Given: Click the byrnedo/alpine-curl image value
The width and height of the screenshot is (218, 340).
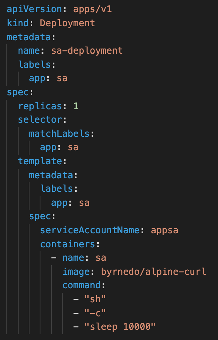Looking at the screenshot, I should click(x=153, y=272).
